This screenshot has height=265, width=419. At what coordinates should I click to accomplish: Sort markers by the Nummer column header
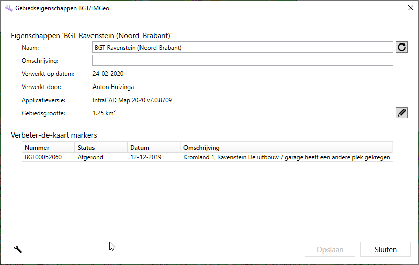tap(49, 148)
